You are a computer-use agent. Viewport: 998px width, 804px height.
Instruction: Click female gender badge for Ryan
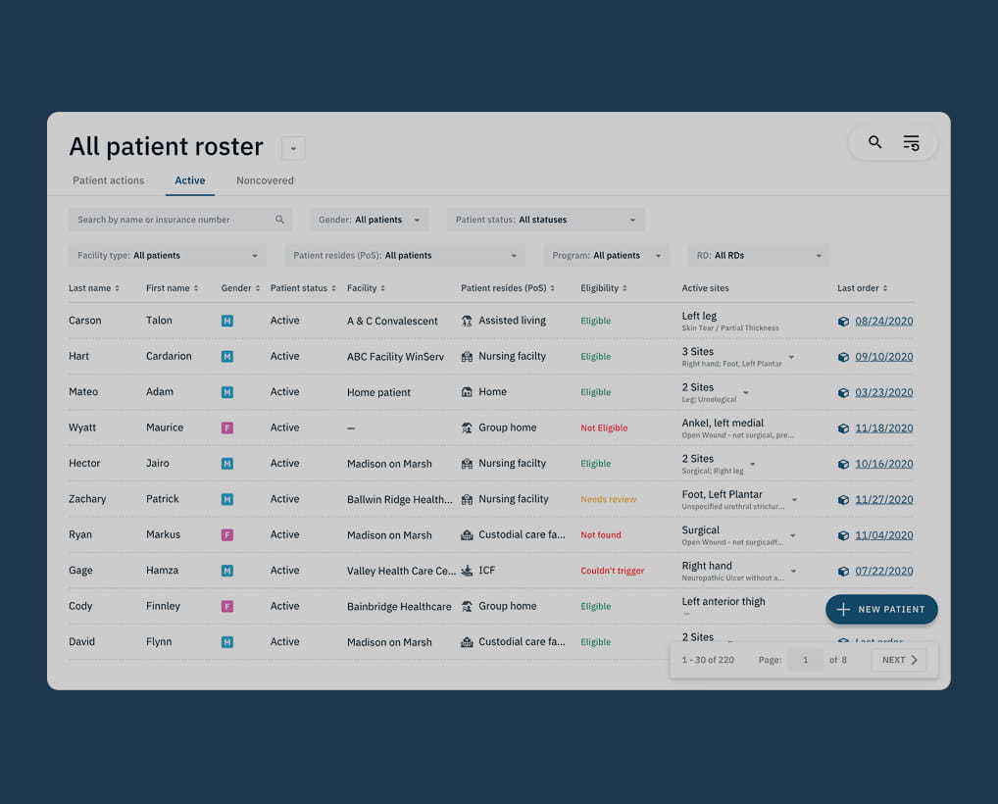pos(227,534)
